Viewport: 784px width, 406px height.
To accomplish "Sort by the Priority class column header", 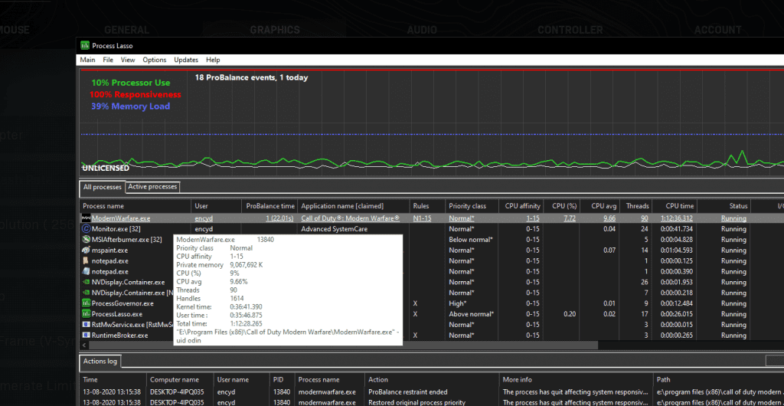I will (x=472, y=206).
